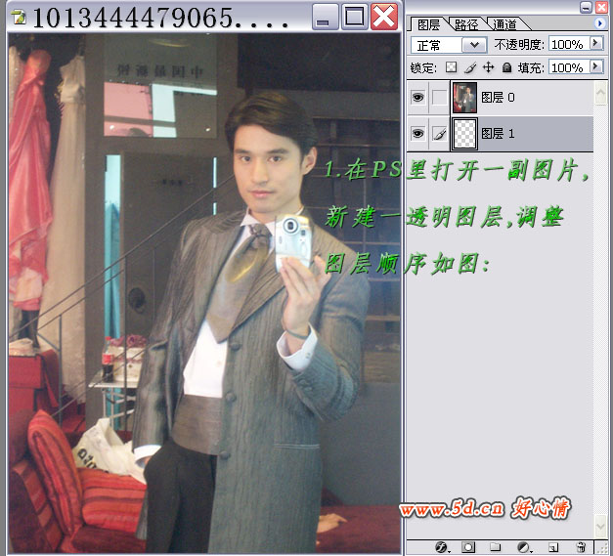Click the panel resize grip corner
This screenshot has width=613, height=556.
[x=603, y=547]
